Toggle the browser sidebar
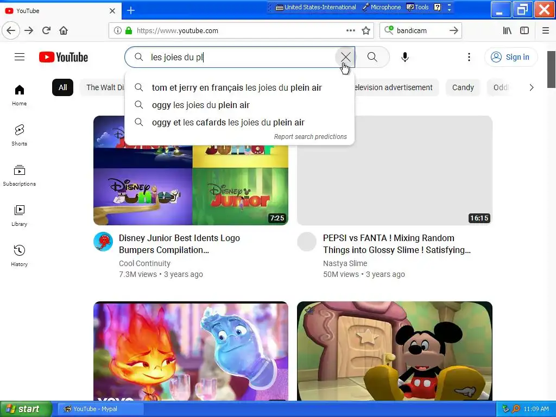The height and width of the screenshot is (417, 556). (525, 30)
